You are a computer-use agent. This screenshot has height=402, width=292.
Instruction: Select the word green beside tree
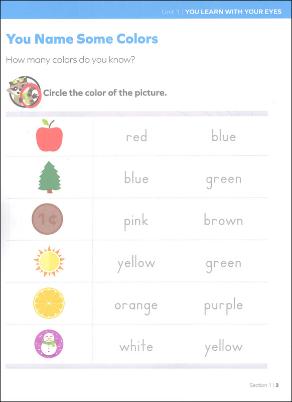pyautogui.click(x=224, y=180)
